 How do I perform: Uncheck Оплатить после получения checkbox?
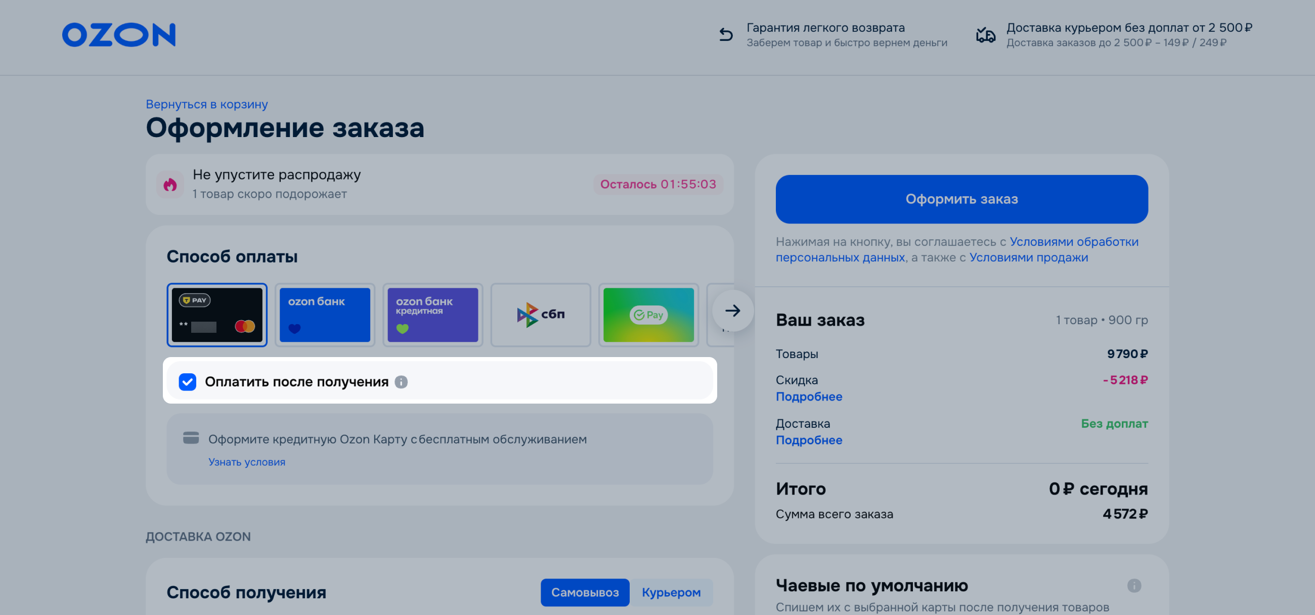click(x=187, y=382)
